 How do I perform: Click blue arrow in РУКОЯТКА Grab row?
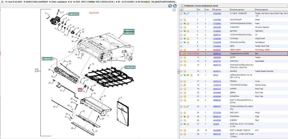(x=184, y=117)
